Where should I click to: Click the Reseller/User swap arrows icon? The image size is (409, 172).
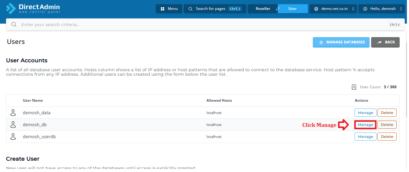pos(278,9)
